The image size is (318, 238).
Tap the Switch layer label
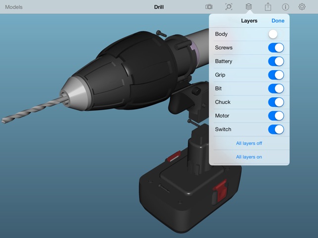223,129
